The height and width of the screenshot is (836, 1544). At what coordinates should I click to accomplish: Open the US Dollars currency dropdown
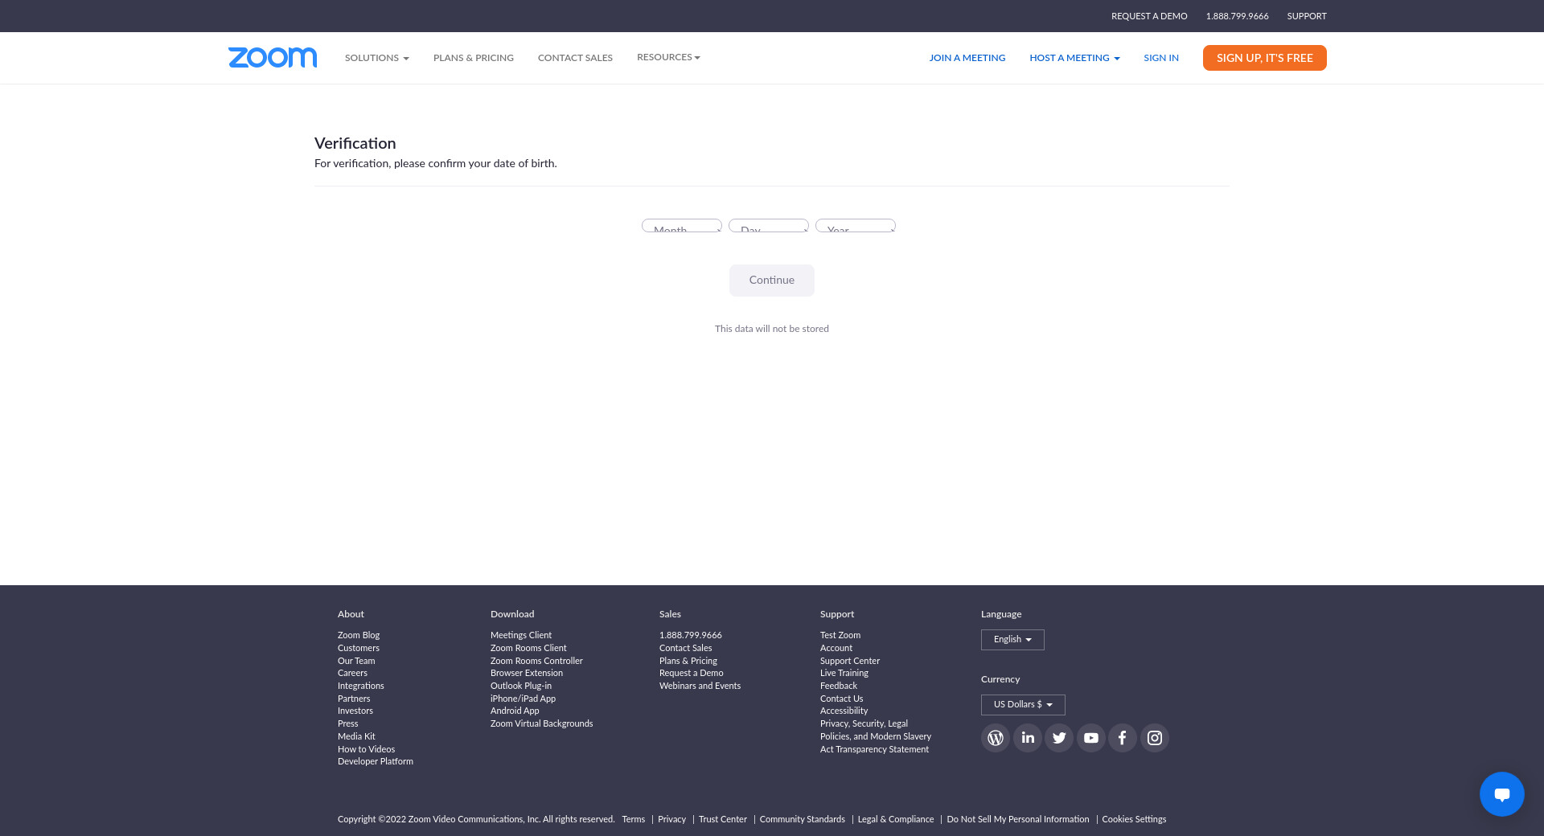(x=1022, y=705)
